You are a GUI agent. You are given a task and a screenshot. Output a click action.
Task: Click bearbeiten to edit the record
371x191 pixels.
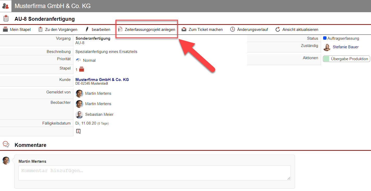(x=98, y=30)
